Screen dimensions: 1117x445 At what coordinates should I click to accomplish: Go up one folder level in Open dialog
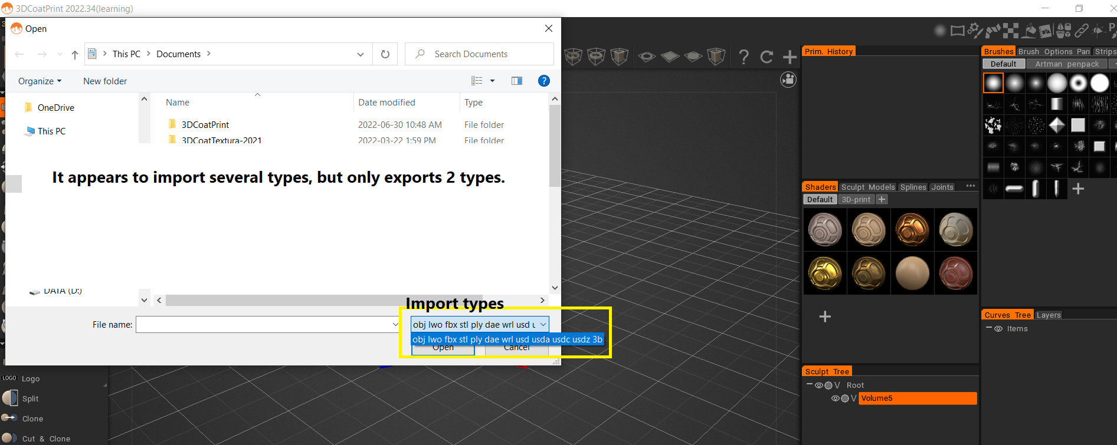75,54
